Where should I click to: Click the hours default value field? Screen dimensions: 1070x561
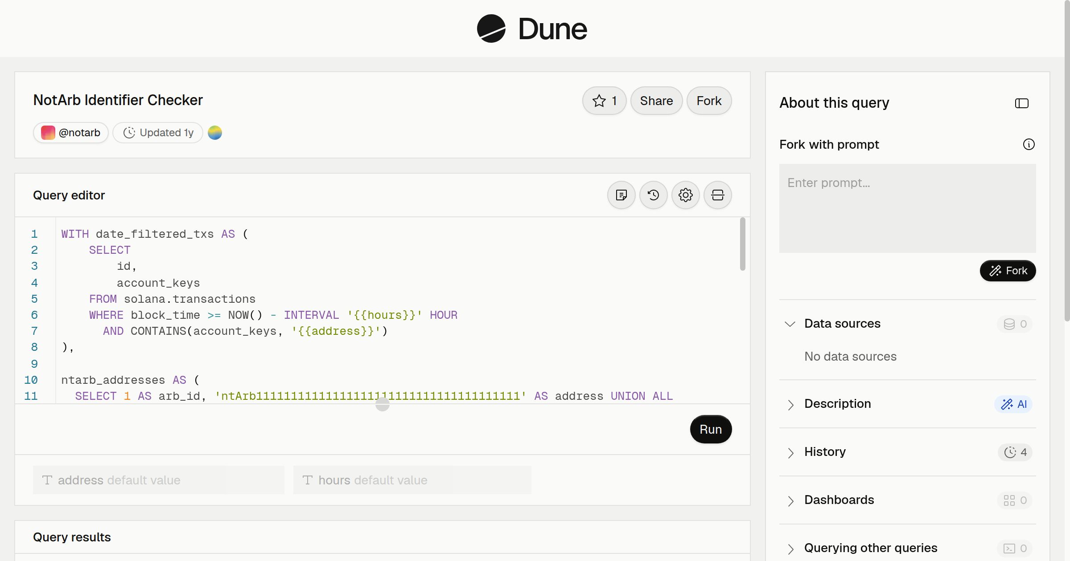(412, 480)
